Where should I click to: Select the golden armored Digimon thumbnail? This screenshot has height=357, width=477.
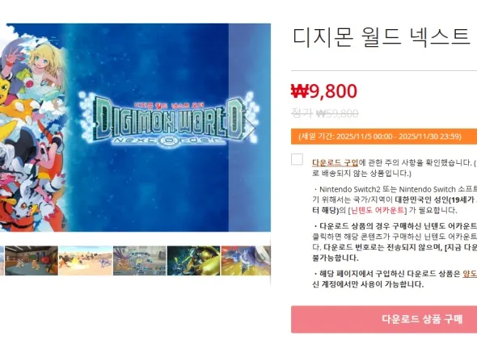(193, 261)
